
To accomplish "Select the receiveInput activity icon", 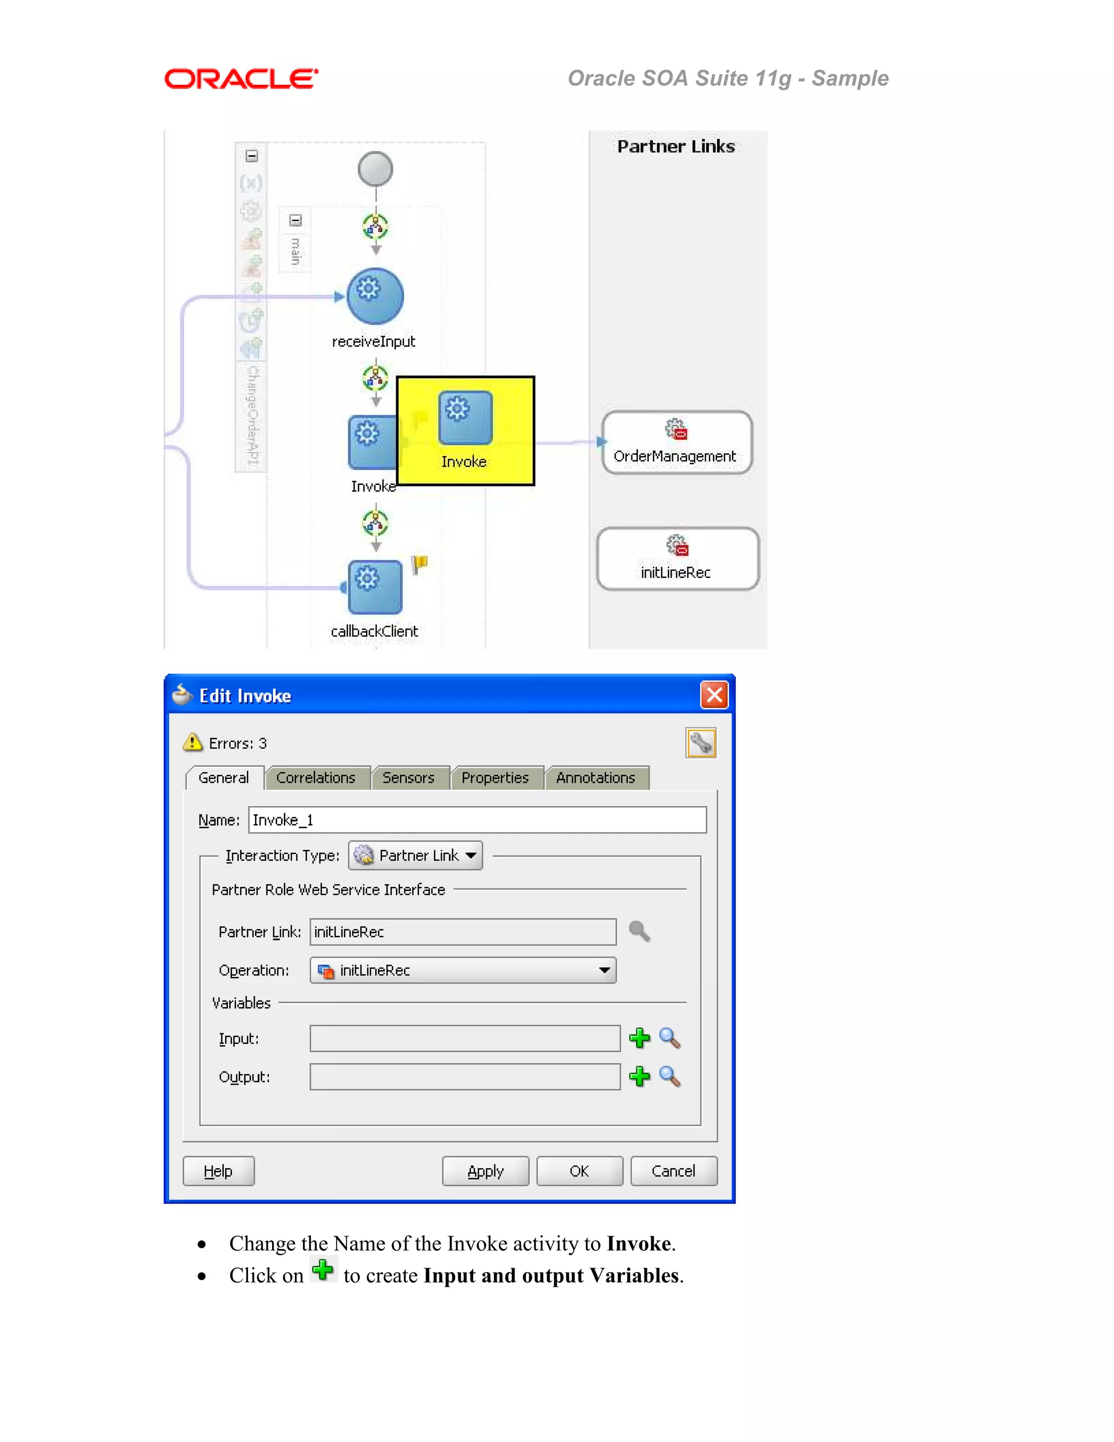I will [375, 296].
